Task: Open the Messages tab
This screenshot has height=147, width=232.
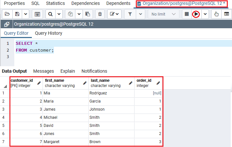Action: pos(44,71)
